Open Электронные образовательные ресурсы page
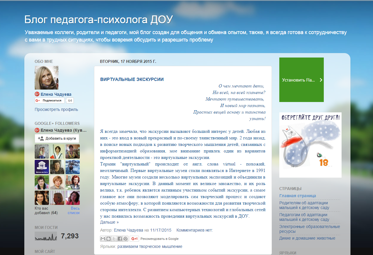Viewport: 373px width, 255px height. [x=310, y=229]
